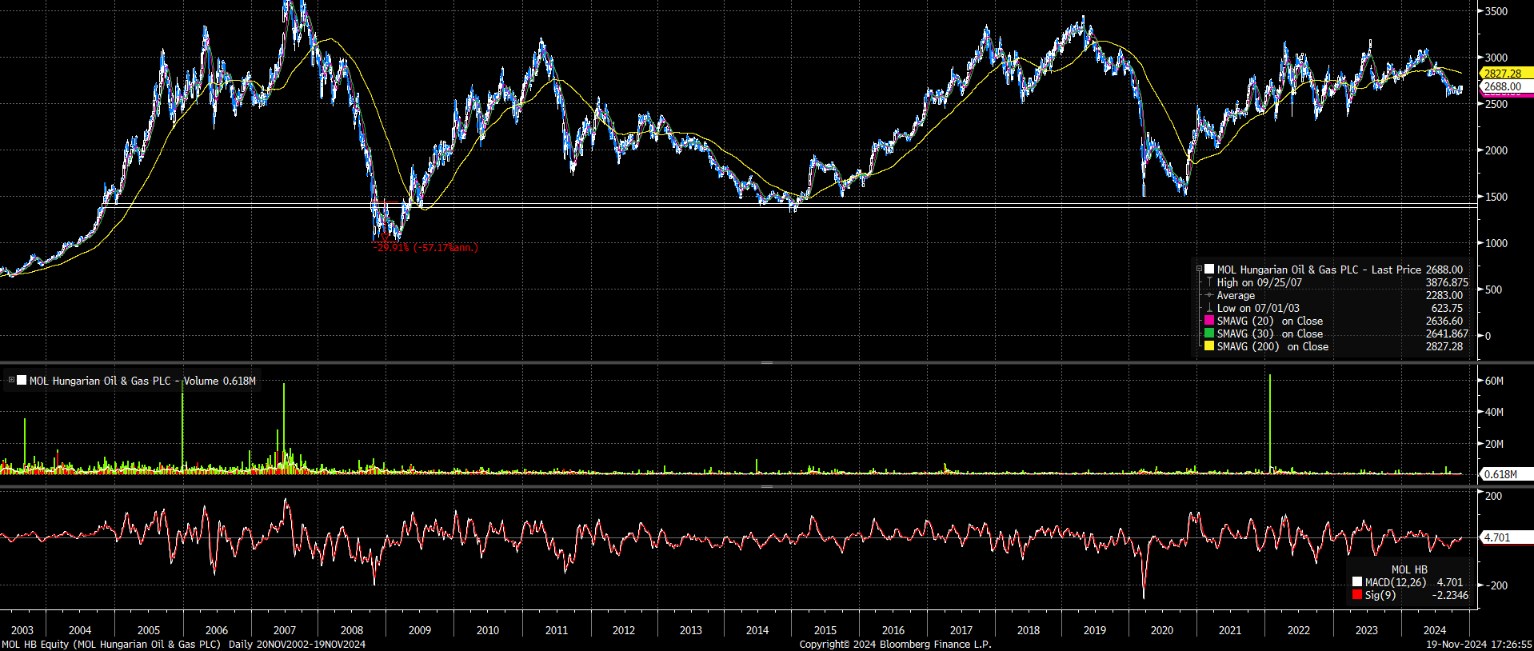Image resolution: width=1534 pixels, height=651 pixels.
Task: Click the Low marker icon in legend
Action: click(1209, 308)
